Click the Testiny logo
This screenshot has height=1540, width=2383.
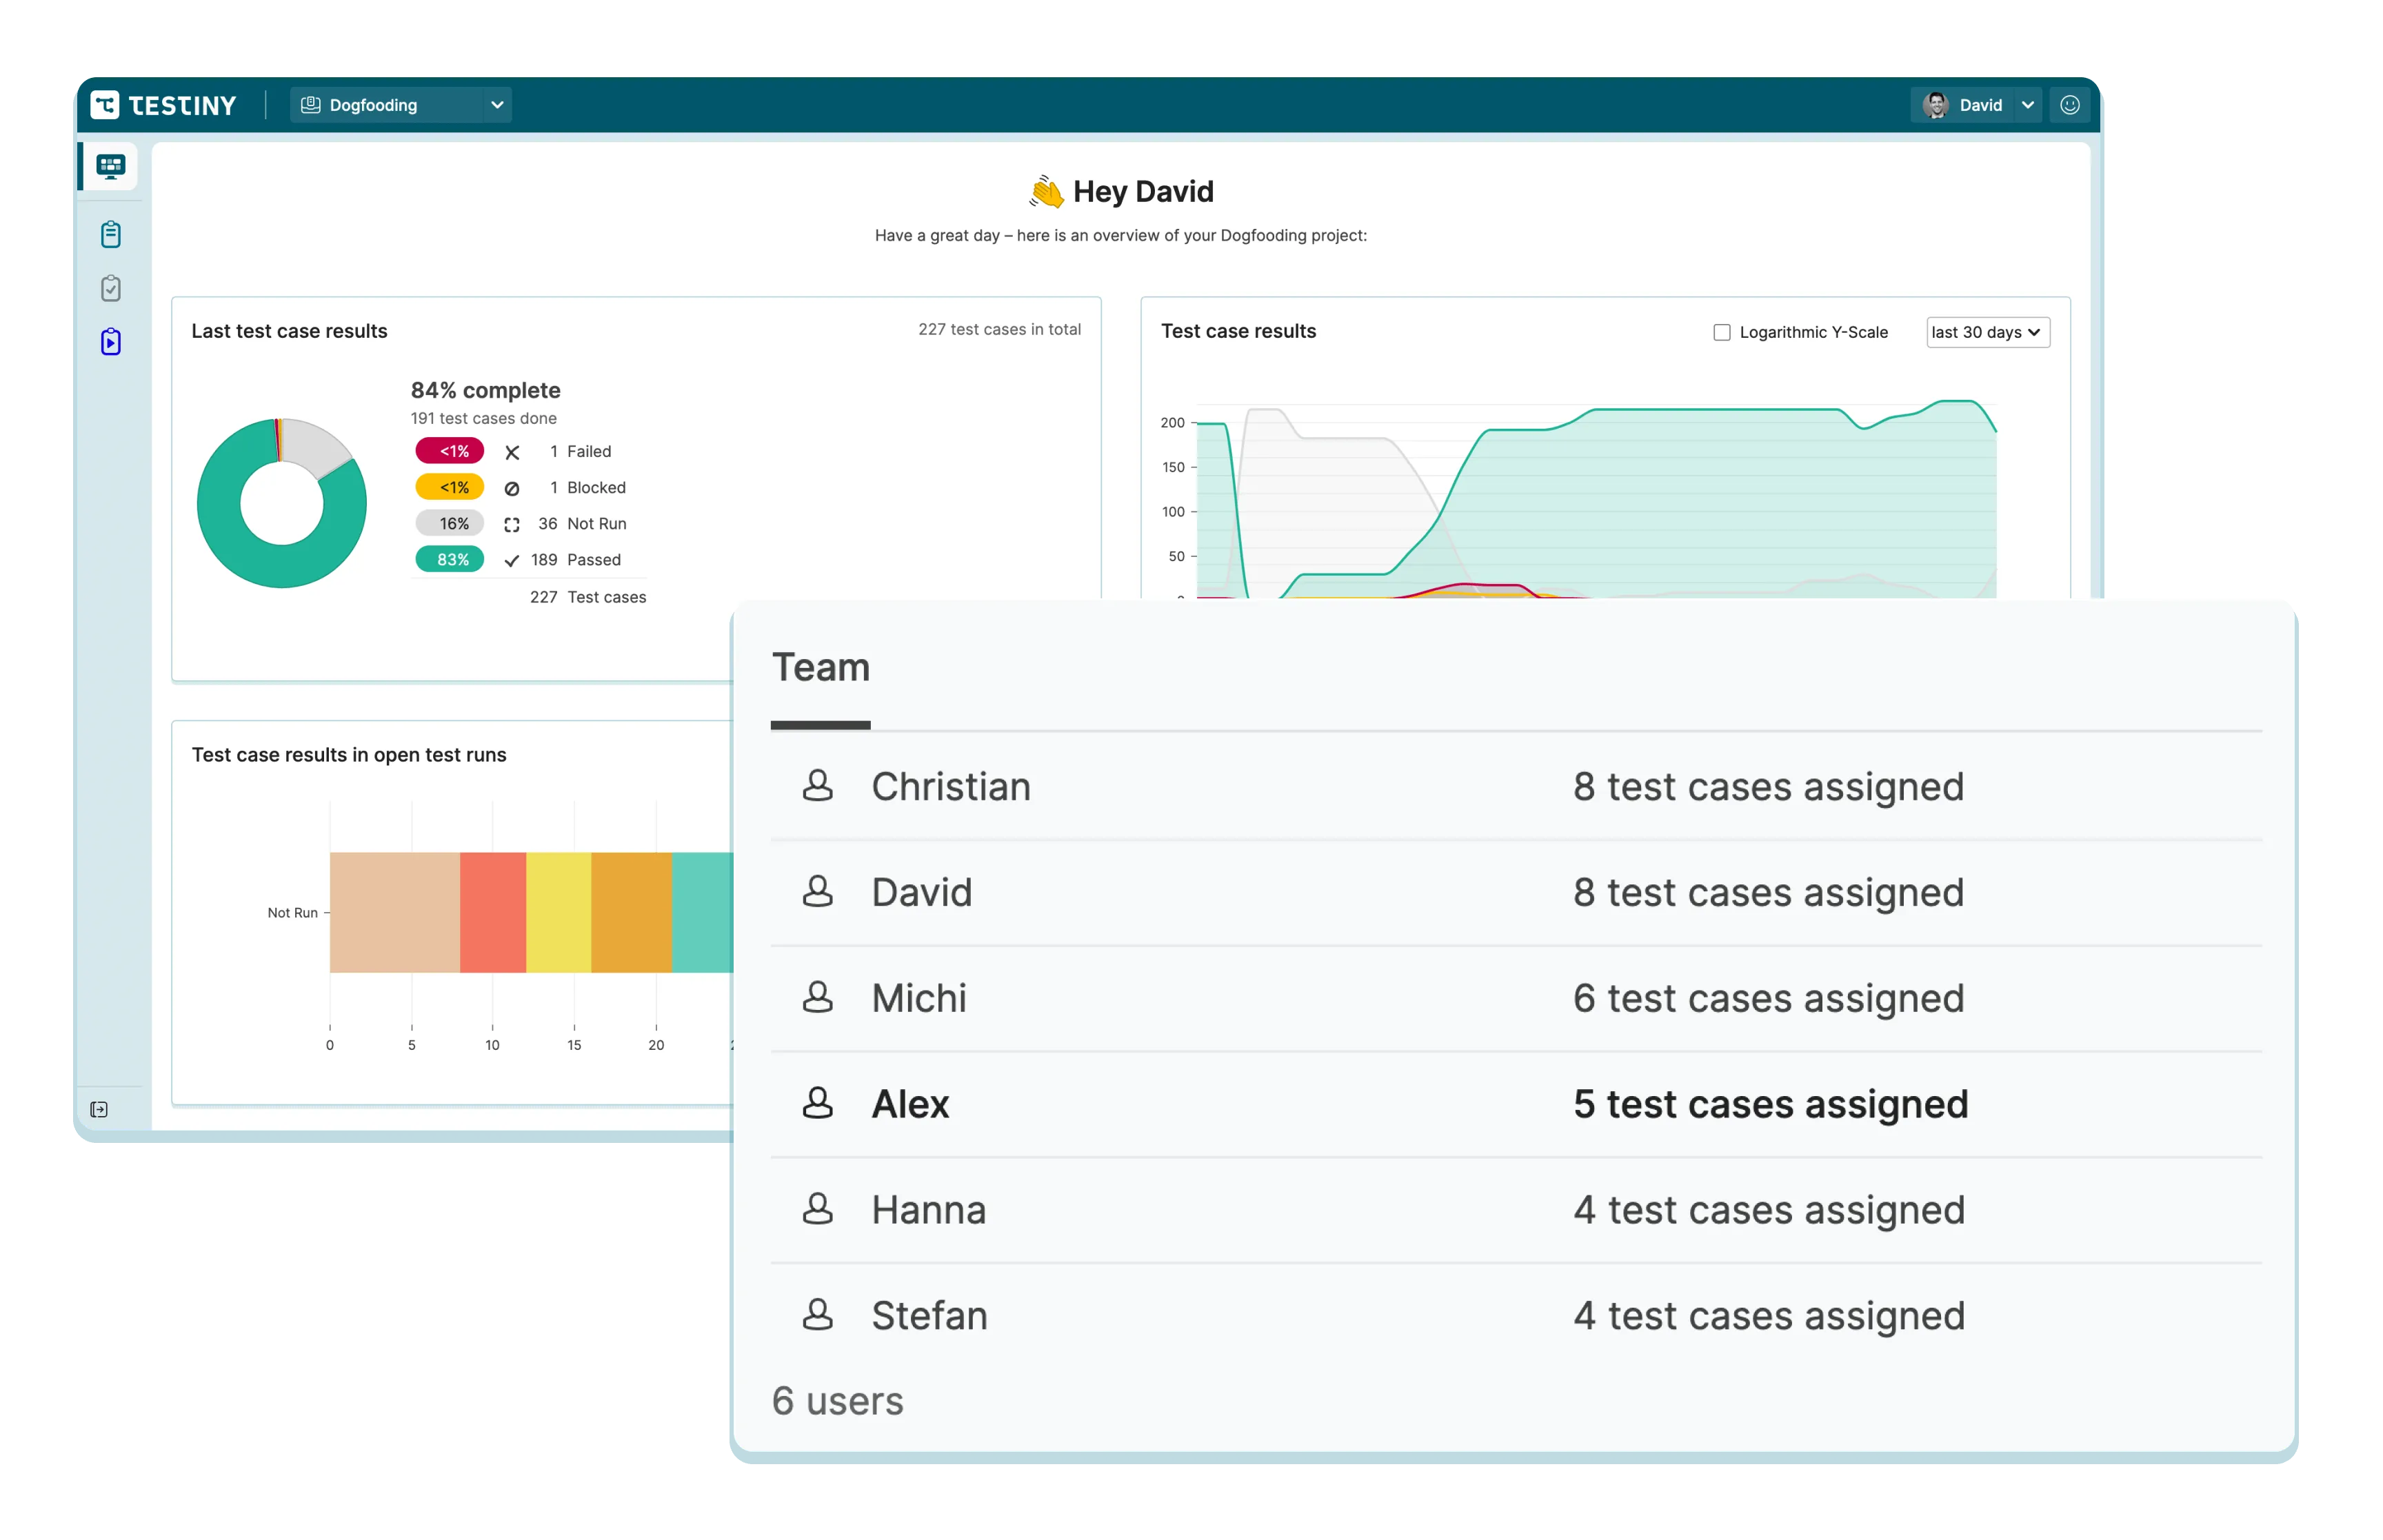pyautogui.click(x=164, y=105)
